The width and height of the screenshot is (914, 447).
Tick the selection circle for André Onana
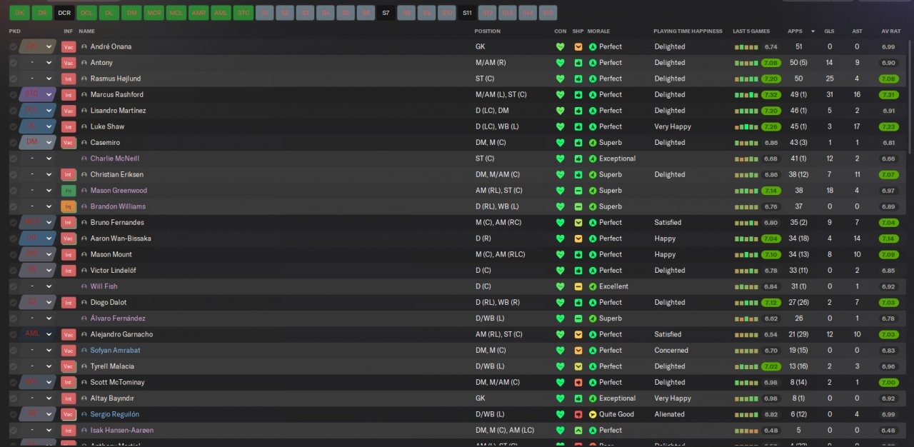[x=13, y=46]
